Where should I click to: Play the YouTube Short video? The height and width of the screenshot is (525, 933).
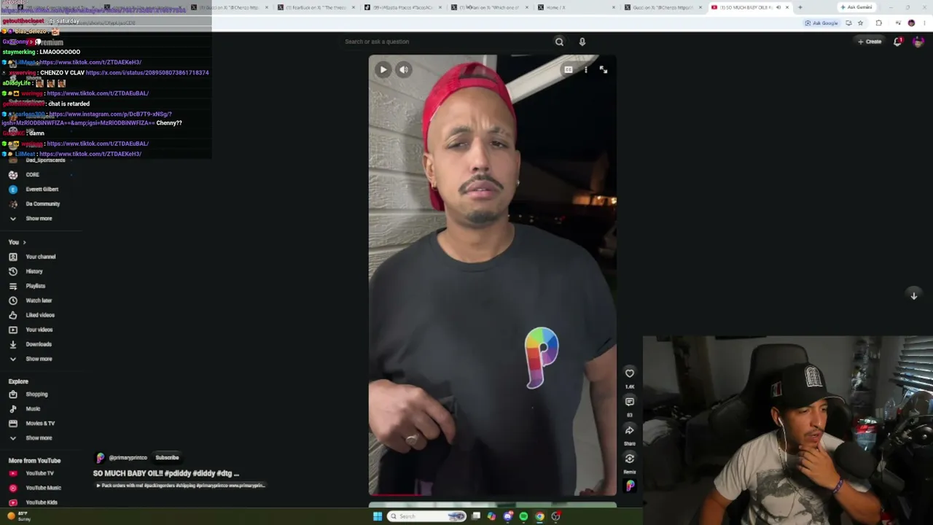pos(383,70)
